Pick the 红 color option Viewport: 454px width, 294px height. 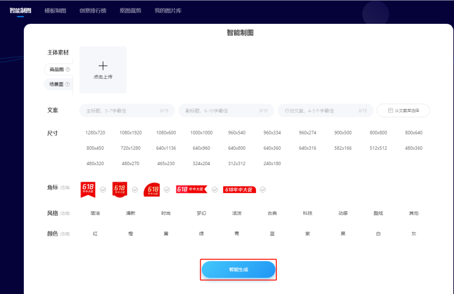(95, 234)
